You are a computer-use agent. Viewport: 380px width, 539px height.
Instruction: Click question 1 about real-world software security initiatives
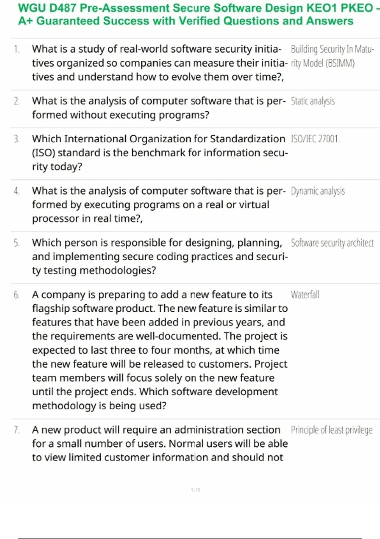158,63
